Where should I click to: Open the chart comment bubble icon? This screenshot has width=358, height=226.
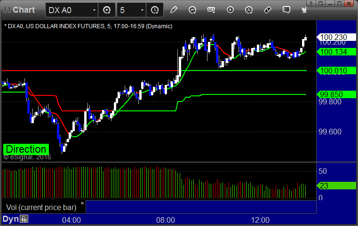click(x=286, y=10)
